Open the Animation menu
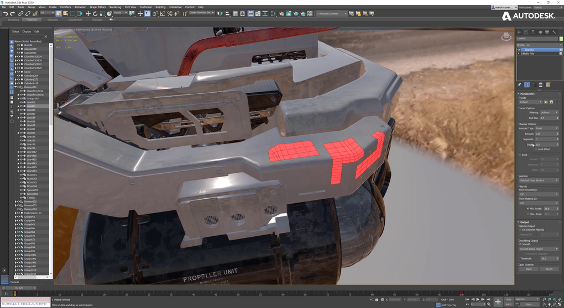The height and width of the screenshot is (308, 564). click(x=80, y=7)
